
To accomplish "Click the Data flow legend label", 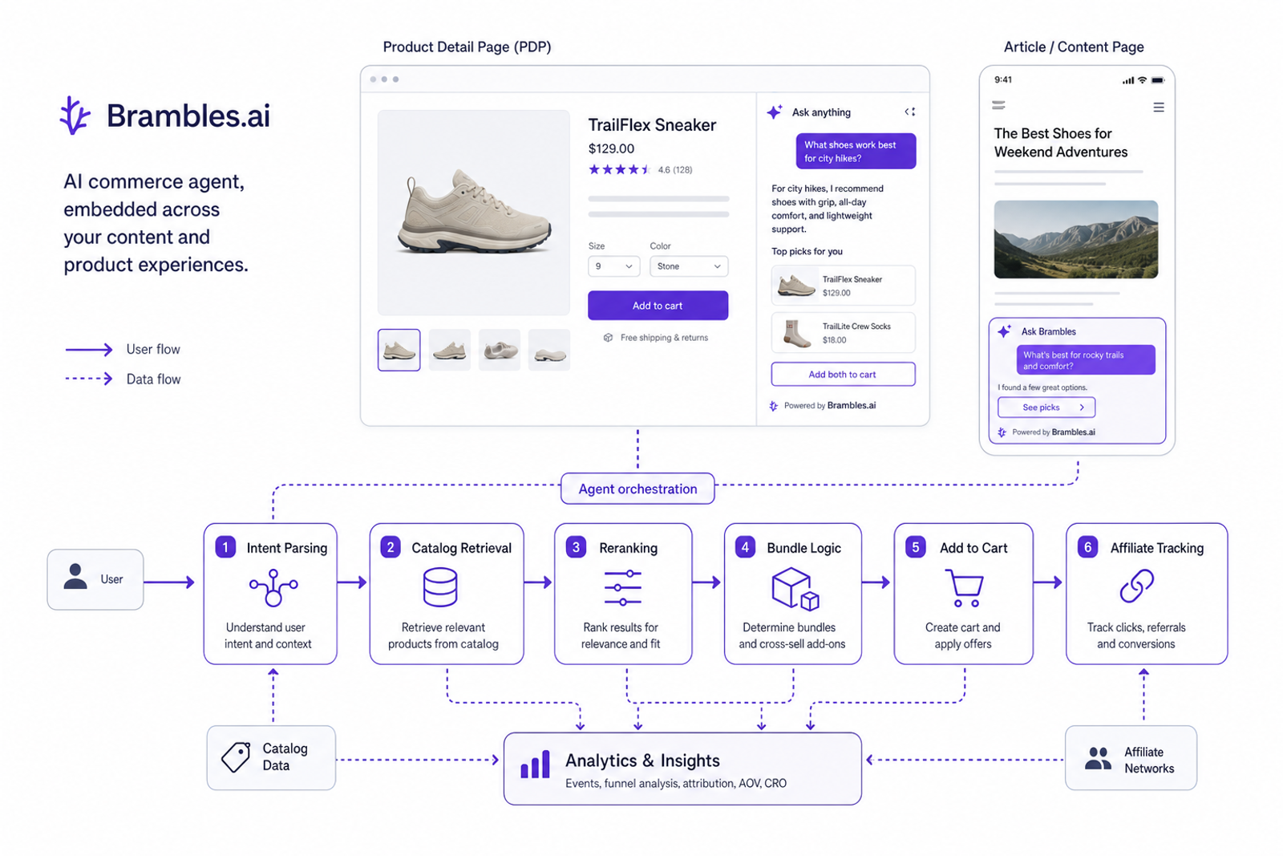I will pyautogui.click(x=153, y=379).
